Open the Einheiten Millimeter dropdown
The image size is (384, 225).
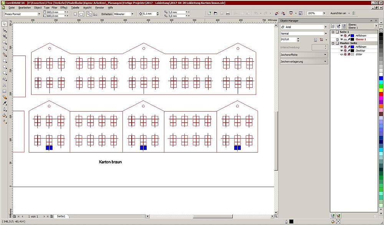[132, 14]
